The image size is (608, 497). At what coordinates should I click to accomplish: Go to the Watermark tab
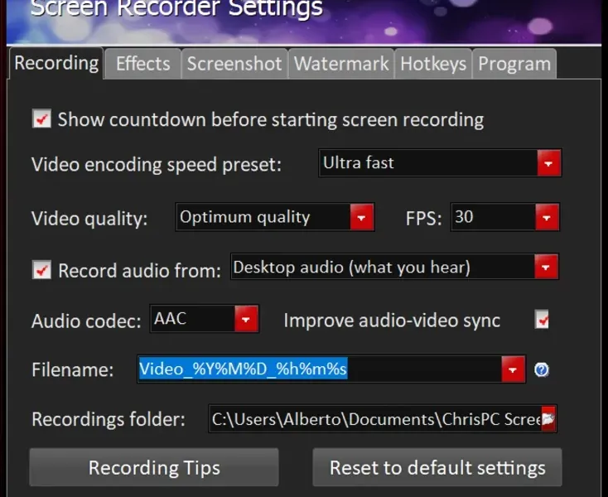(341, 64)
